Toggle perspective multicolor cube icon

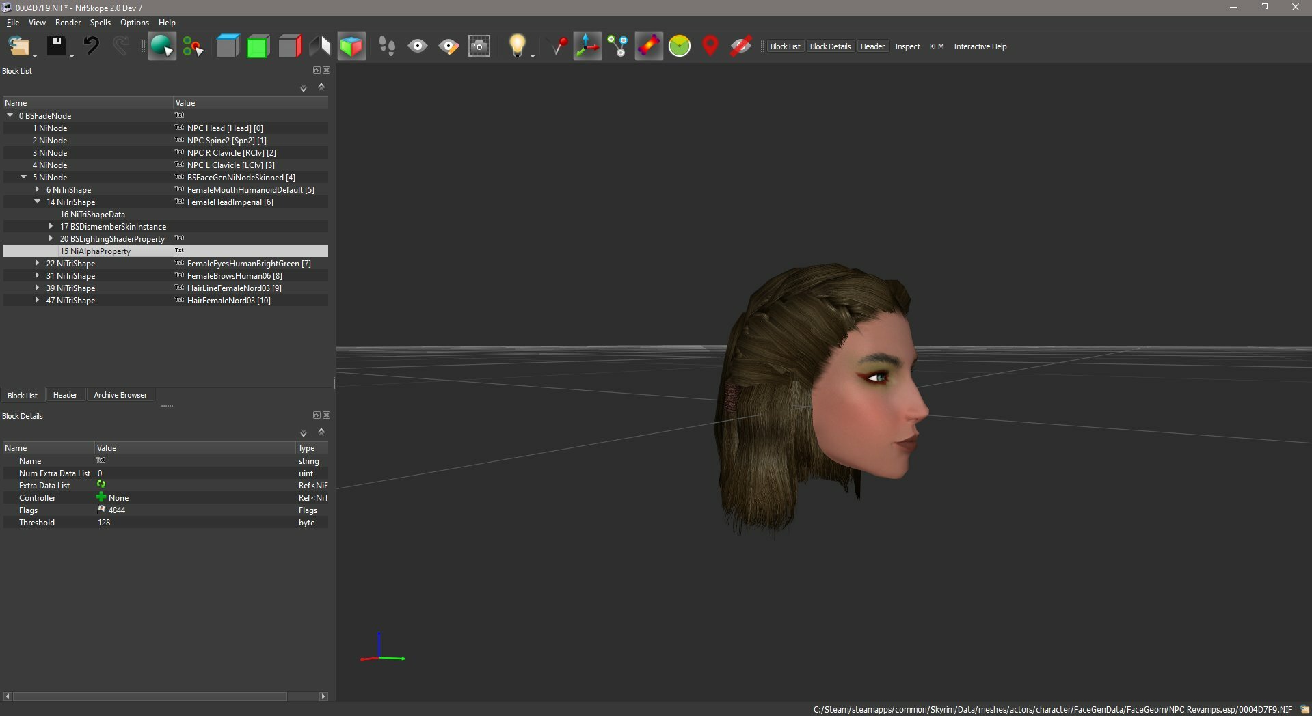click(x=351, y=46)
